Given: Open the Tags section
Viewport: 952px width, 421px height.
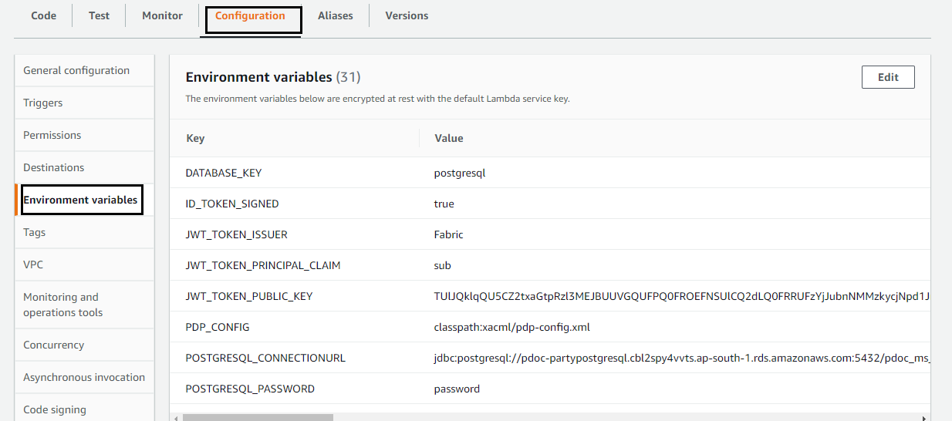Looking at the screenshot, I should click(x=35, y=232).
